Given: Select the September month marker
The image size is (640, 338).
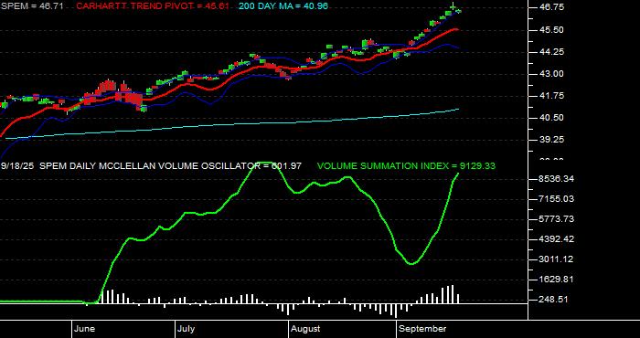Looking at the screenshot, I should (x=422, y=329).
